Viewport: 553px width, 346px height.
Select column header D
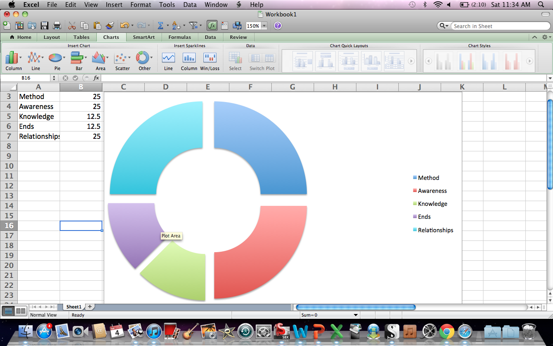165,87
